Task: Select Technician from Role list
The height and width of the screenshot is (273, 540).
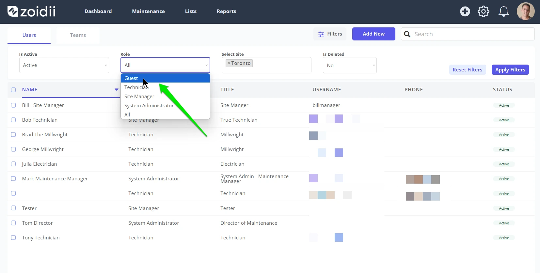Action: [x=165, y=87]
